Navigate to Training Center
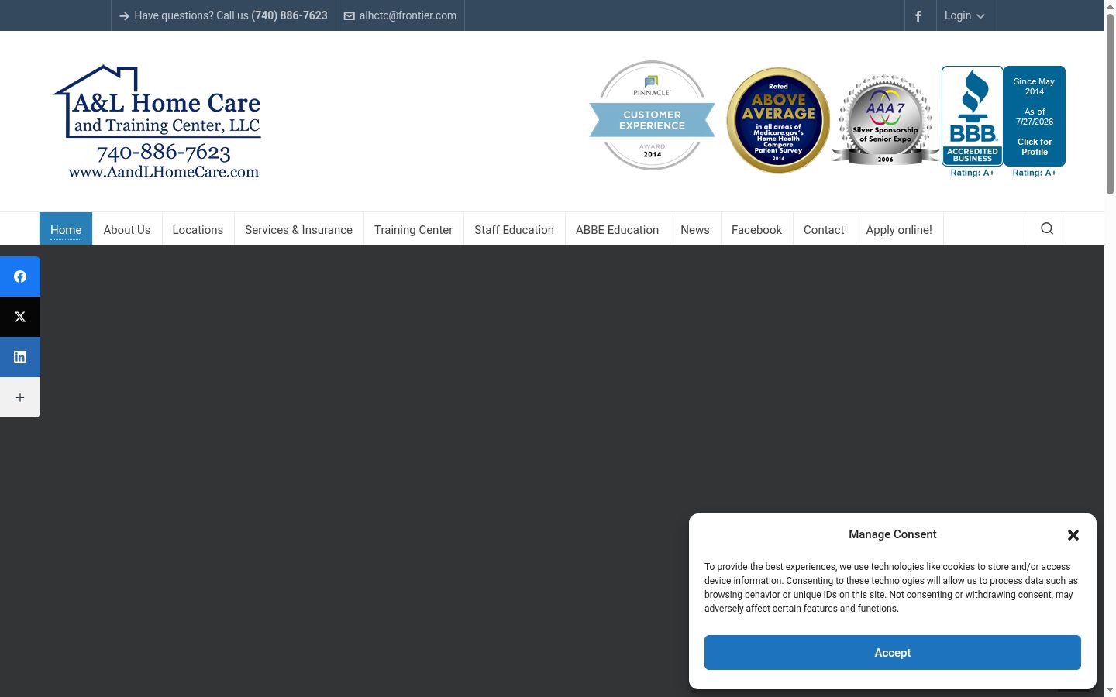The height and width of the screenshot is (697, 1116). pyautogui.click(x=413, y=229)
